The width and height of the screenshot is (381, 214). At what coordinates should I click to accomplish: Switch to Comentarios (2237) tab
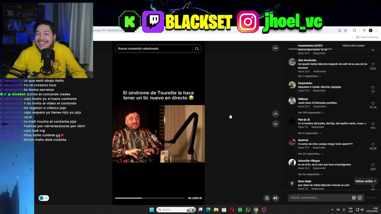tap(310, 46)
